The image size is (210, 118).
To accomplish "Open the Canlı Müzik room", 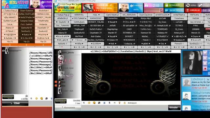I will (x=112, y=15).
